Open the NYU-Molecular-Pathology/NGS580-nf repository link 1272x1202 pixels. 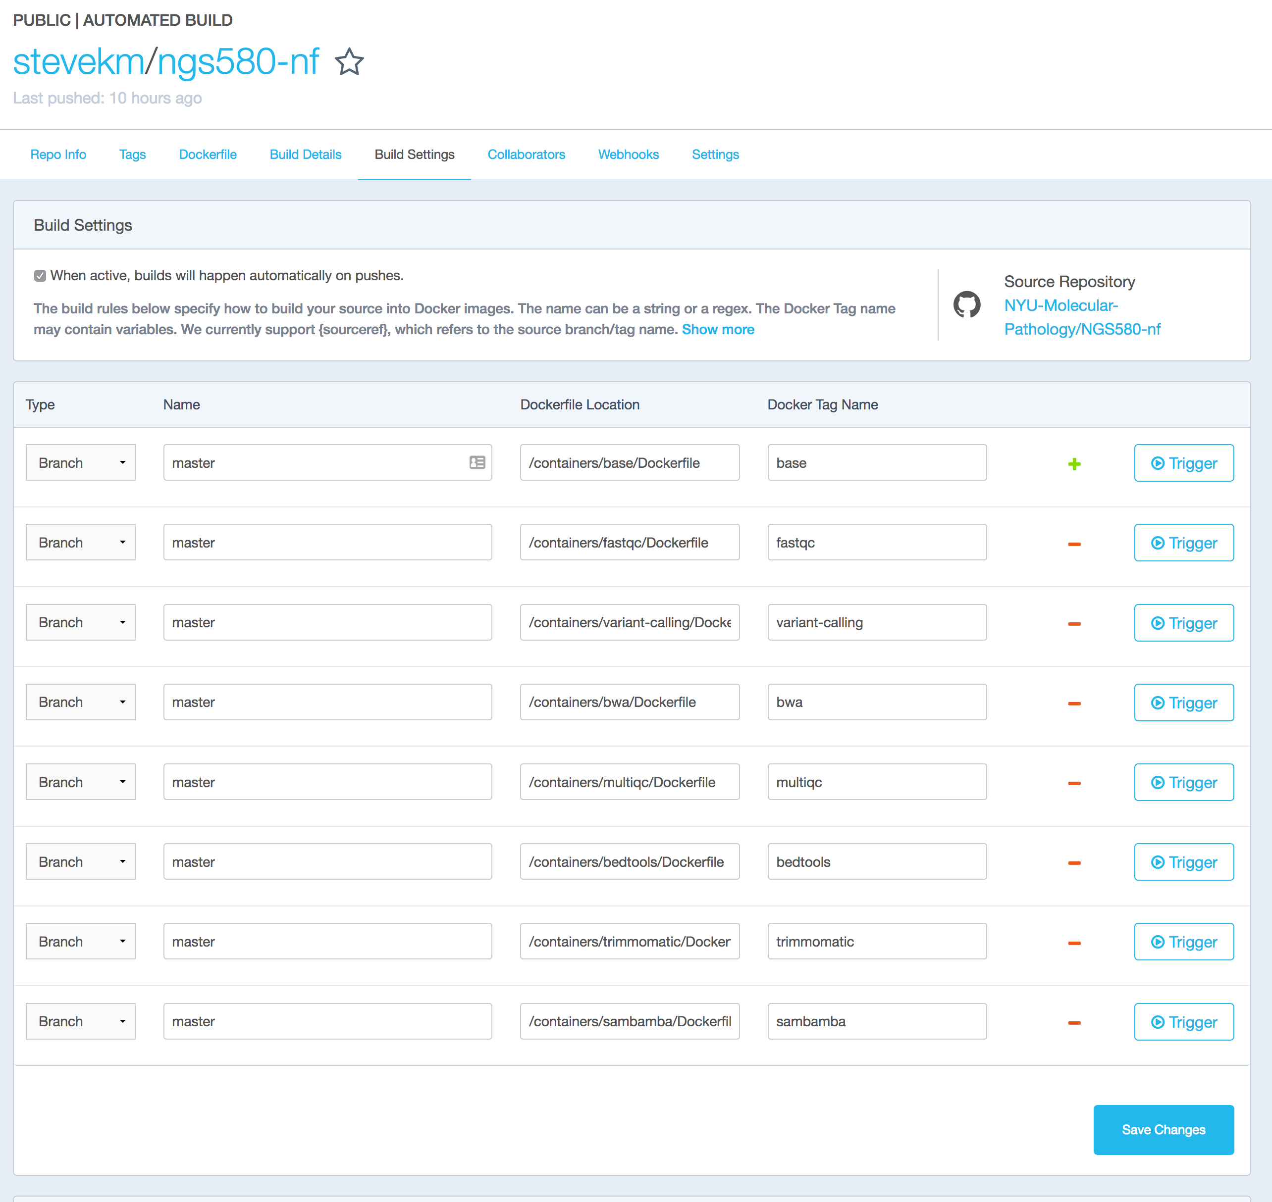point(1083,317)
